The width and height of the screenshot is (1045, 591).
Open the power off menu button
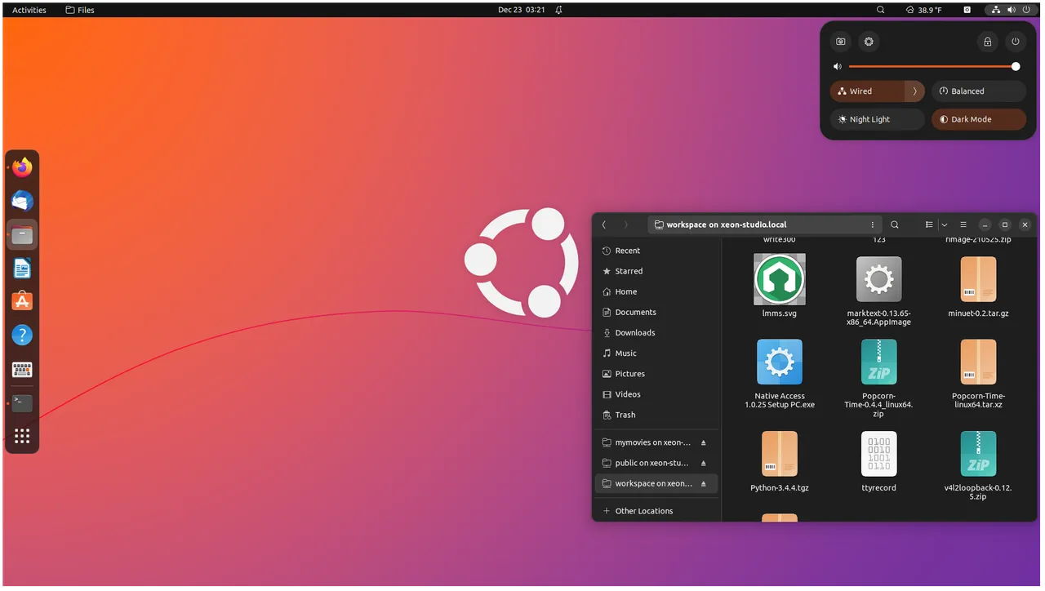[1016, 42]
